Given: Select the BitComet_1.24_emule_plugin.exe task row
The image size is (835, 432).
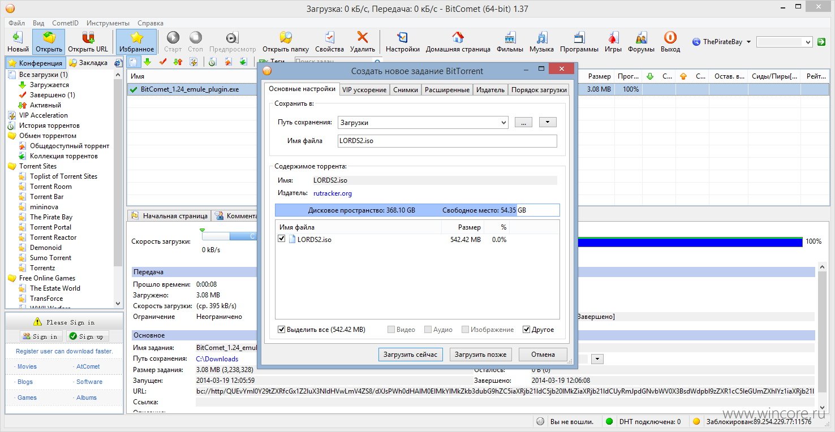Looking at the screenshot, I should (x=192, y=89).
